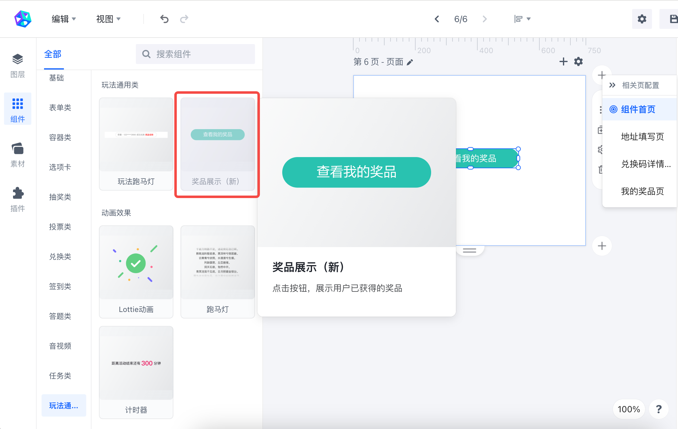Edit page name with pencil icon
Screen dimensions: 678x429
[x=410, y=62]
